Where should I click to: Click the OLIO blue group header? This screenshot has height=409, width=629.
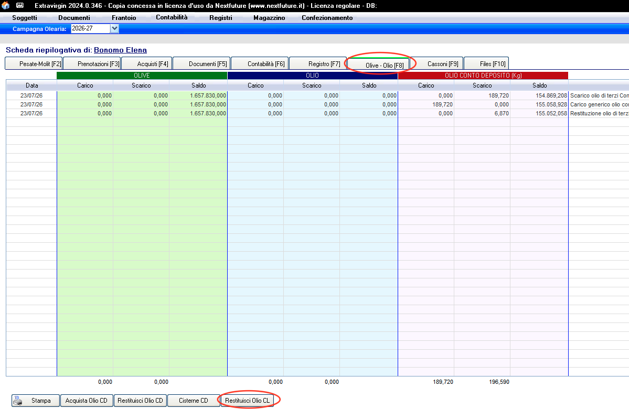click(313, 76)
